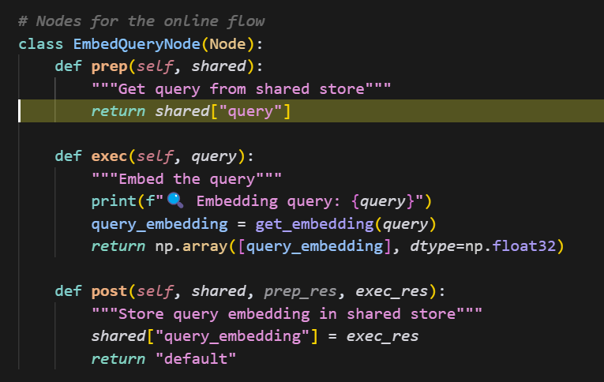Click the prep_res parameter in post
The height and width of the screenshot is (382, 604).
(x=301, y=291)
